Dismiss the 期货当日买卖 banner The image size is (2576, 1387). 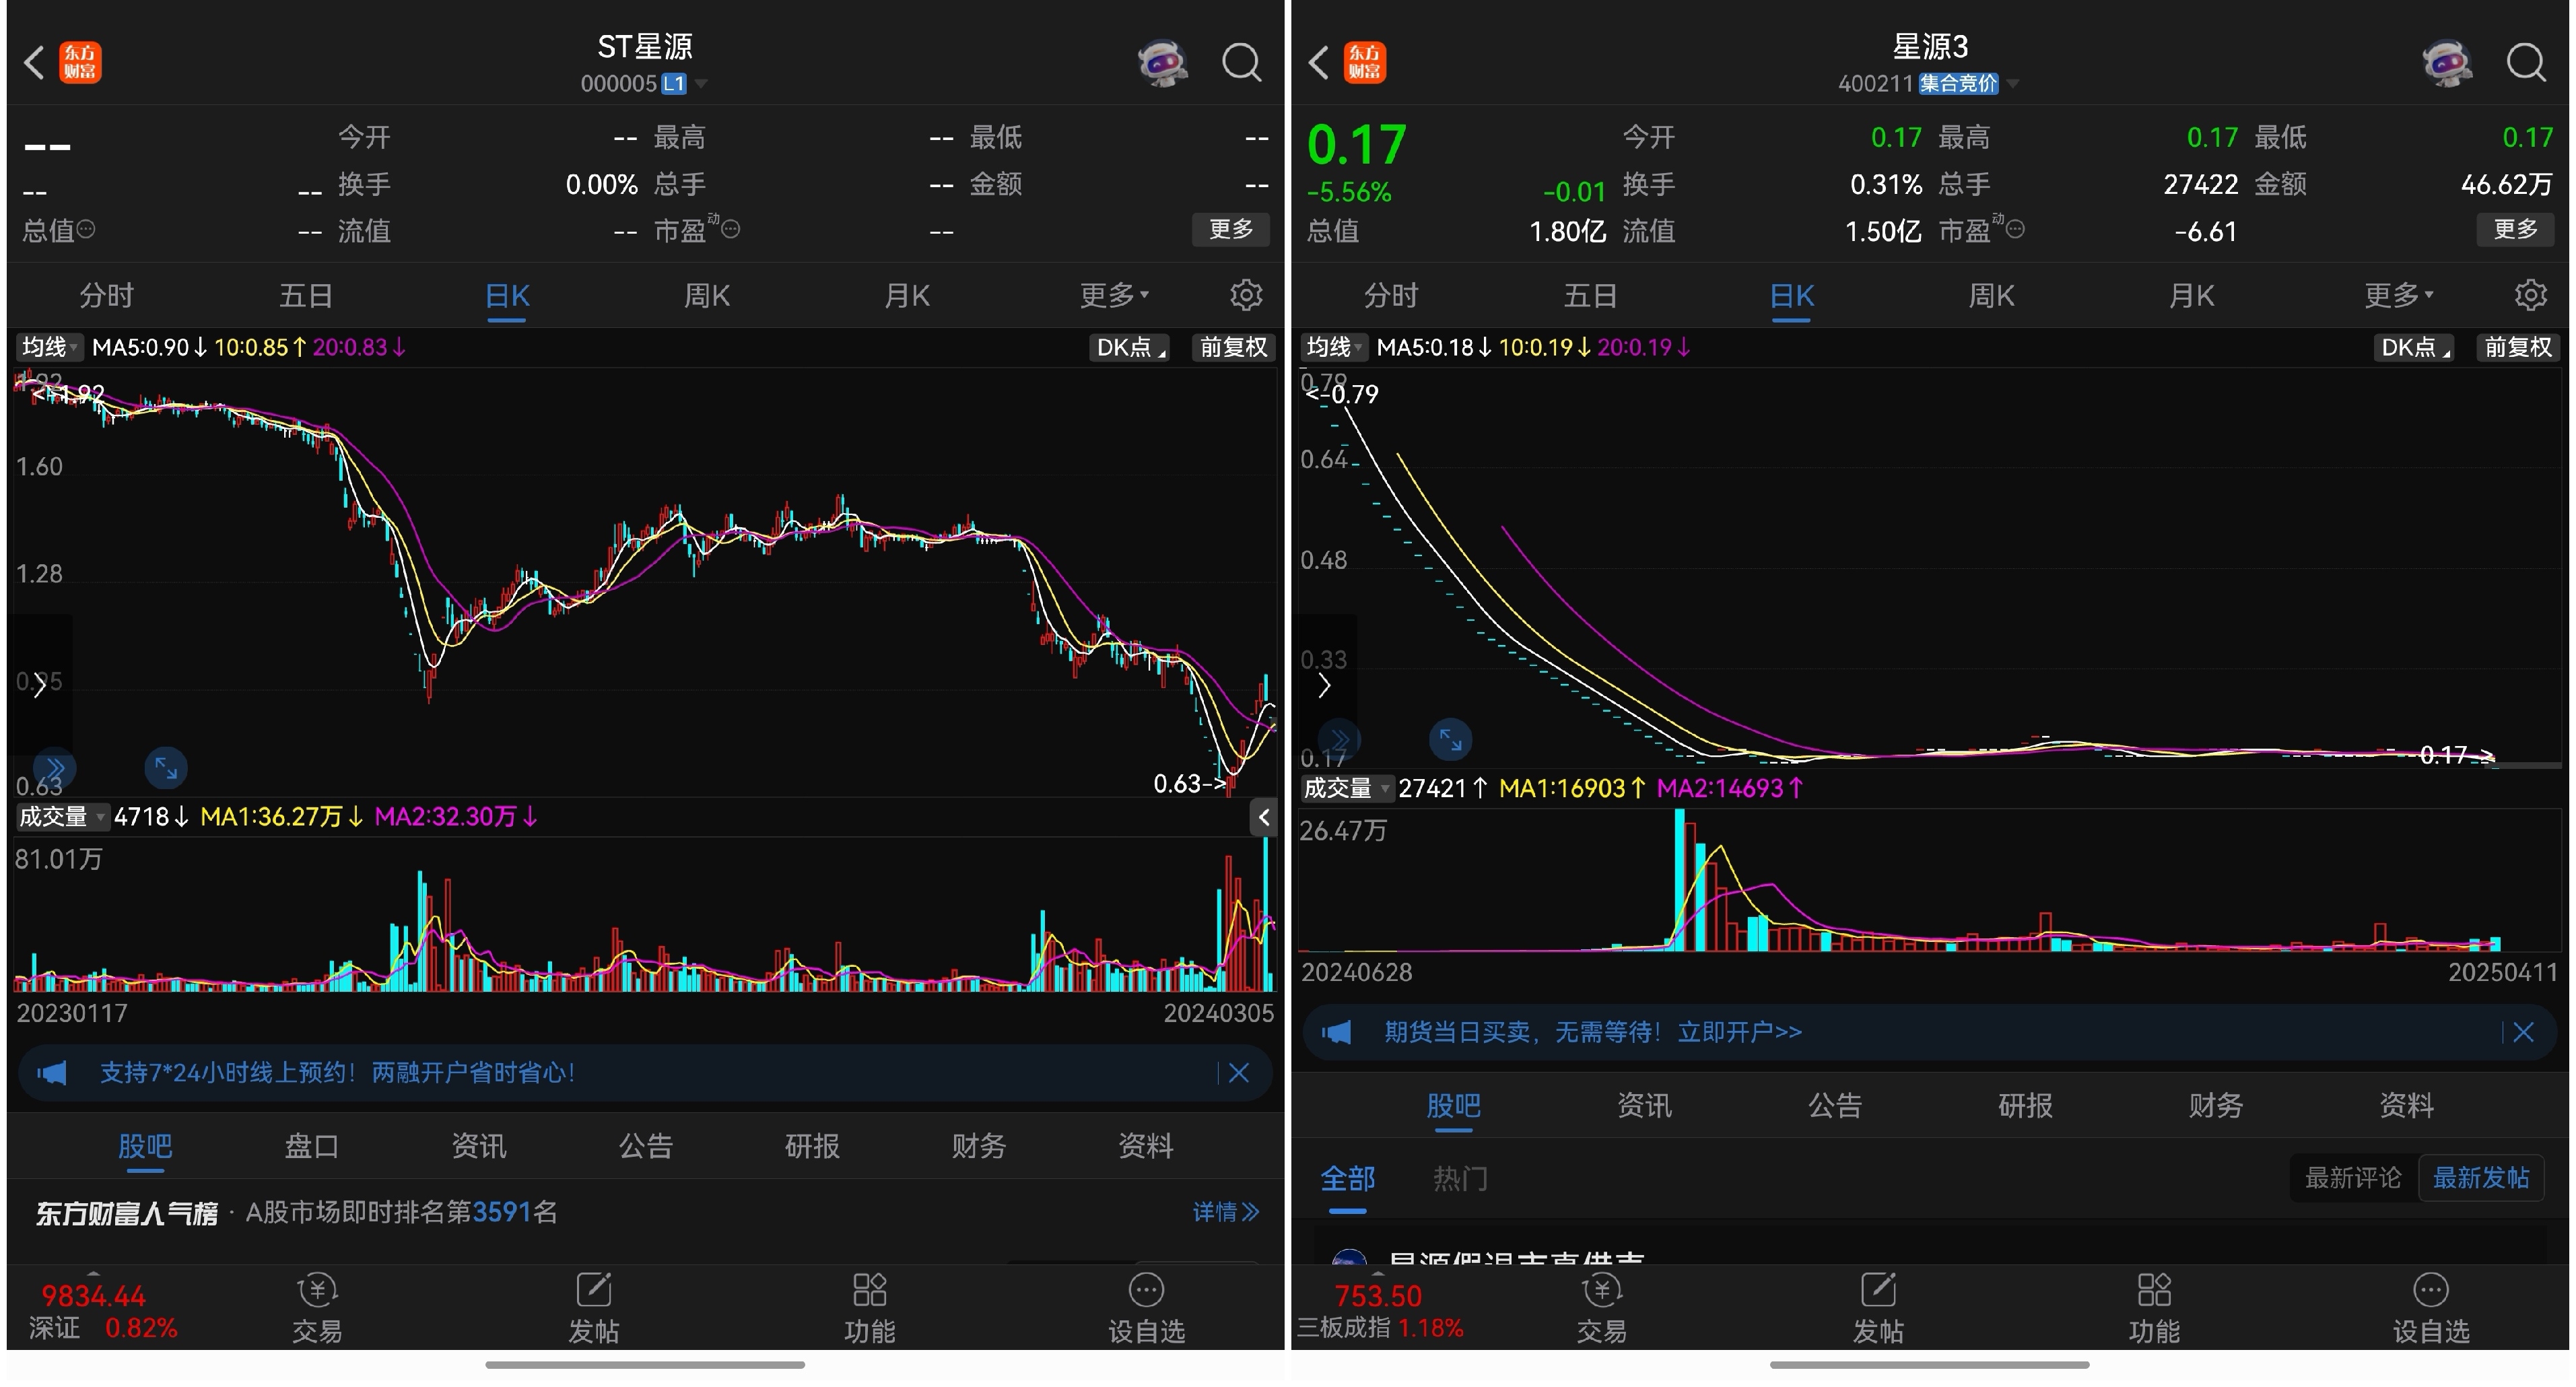(2523, 1032)
